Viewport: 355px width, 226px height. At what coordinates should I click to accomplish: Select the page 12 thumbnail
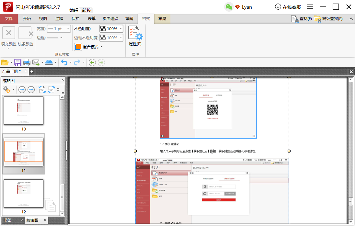(23, 194)
